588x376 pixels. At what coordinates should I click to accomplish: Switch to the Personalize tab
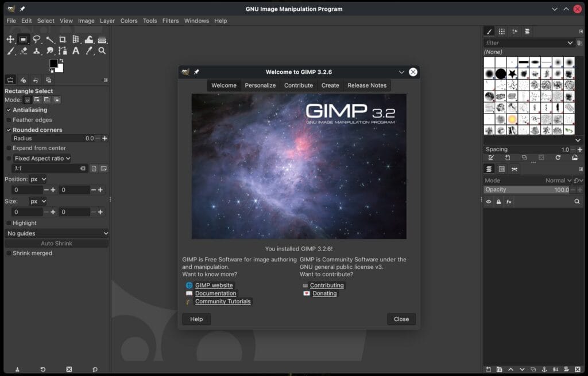coord(260,85)
